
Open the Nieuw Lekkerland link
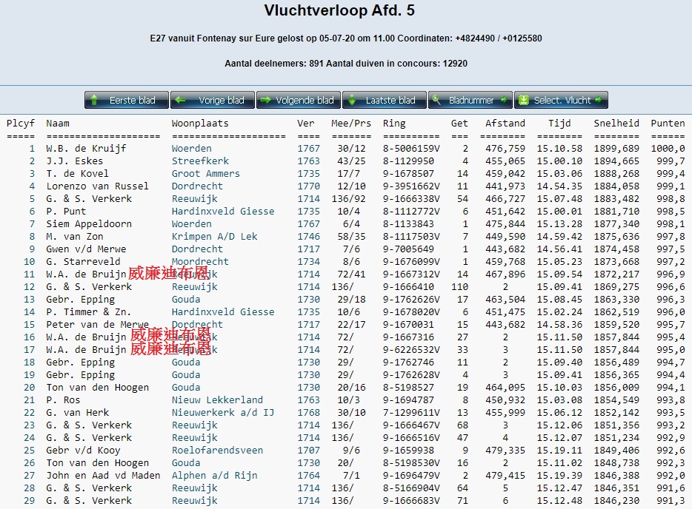(x=217, y=400)
